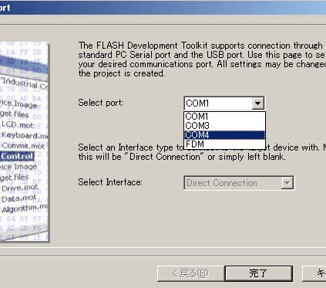Click the Select Interface dropdown arrow
Viewport: 326px width, 288px height.
287,183
